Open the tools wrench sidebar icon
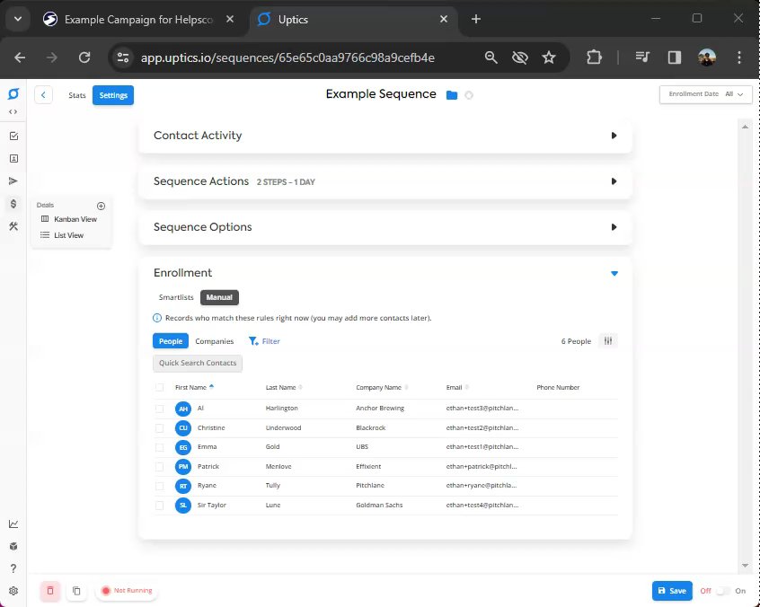760x607 pixels. click(13, 226)
